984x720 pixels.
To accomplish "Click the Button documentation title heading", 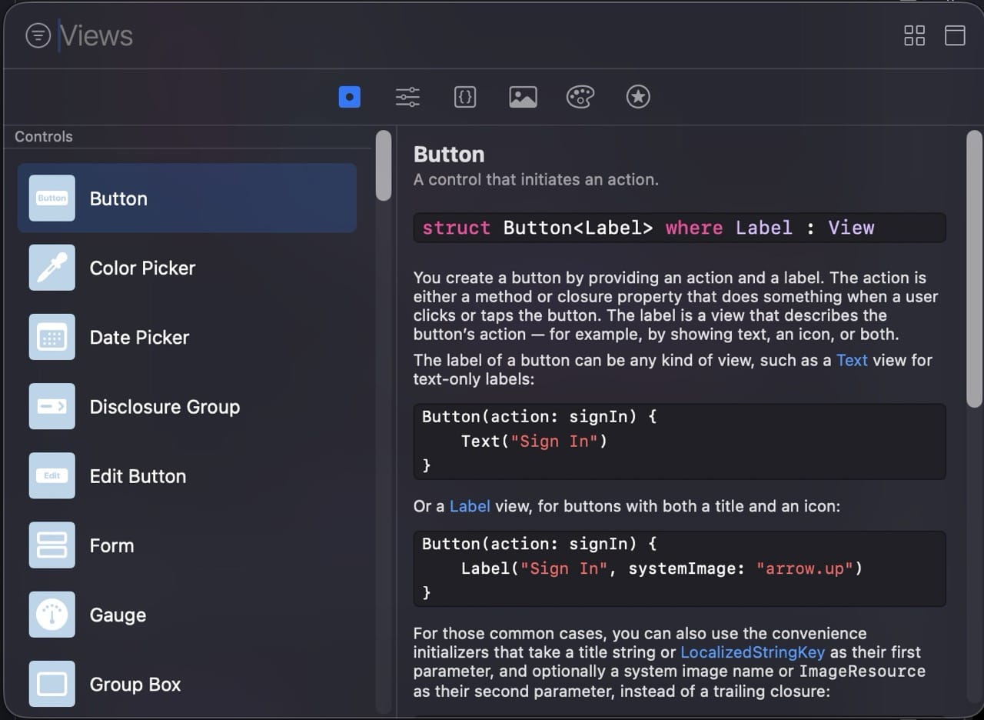I will [x=449, y=155].
